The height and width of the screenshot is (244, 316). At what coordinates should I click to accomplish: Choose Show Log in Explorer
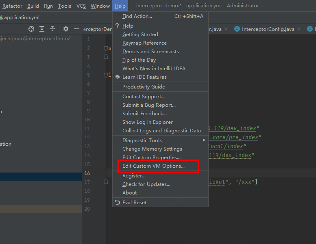coord(160,122)
